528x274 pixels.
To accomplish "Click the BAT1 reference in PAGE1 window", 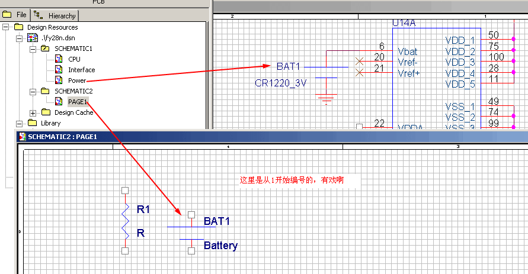I will click(217, 221).
